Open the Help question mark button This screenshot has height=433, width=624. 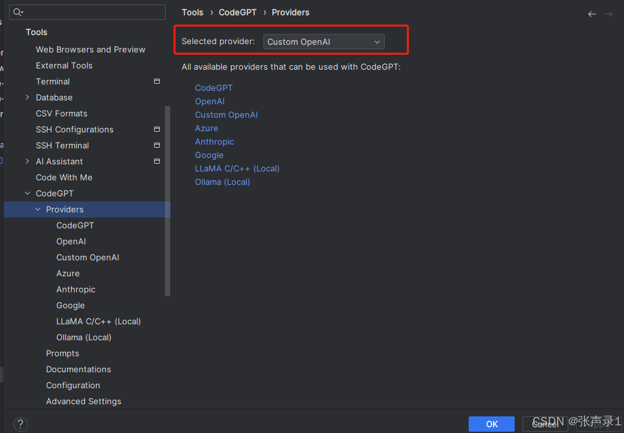20,424
